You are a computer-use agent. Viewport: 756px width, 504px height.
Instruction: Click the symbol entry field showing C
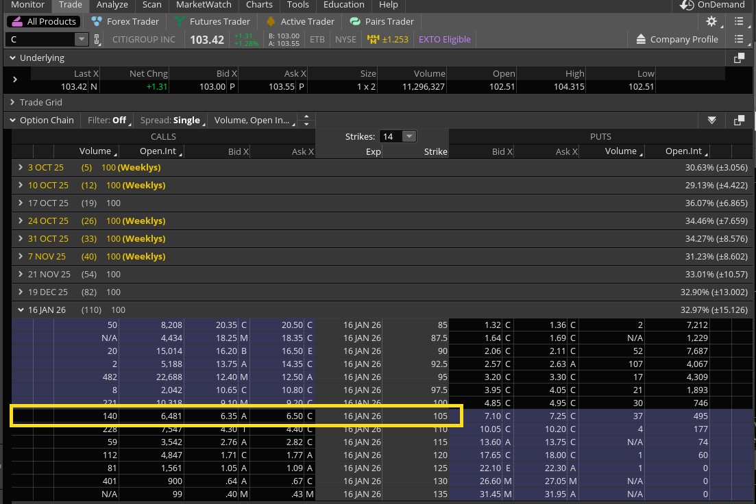point(40,40)
